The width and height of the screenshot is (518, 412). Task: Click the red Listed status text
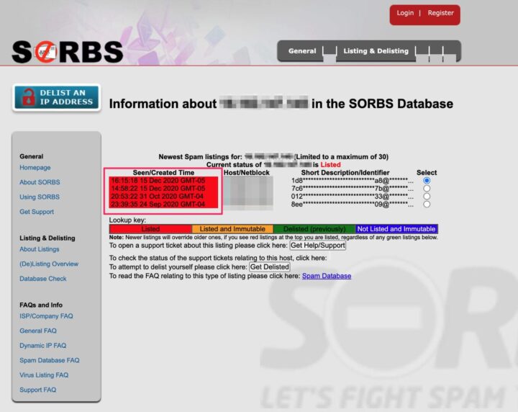pyautogui.click(x=330, y=165)
